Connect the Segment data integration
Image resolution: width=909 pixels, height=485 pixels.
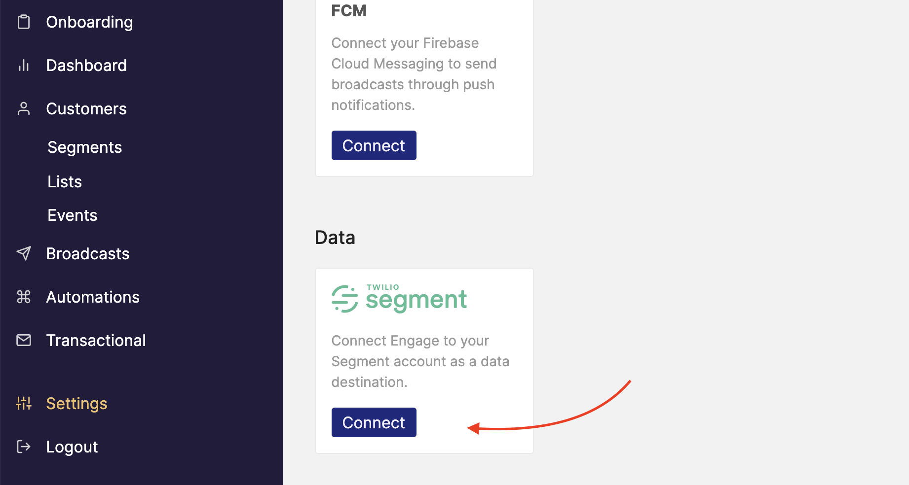pyautogui.click(x=374, y=422)
